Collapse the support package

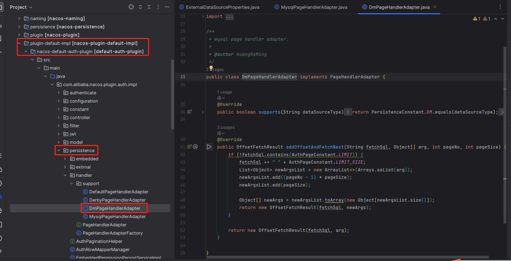click(x=72, y=183)
